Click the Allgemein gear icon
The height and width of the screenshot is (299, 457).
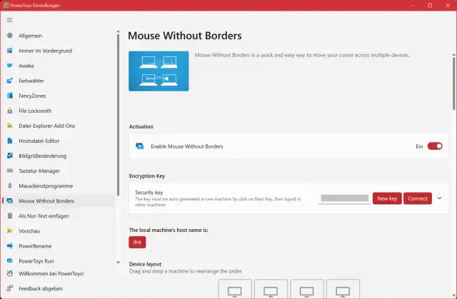(9, 36)
